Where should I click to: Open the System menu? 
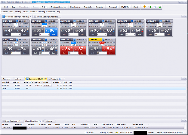click(5, 12)
